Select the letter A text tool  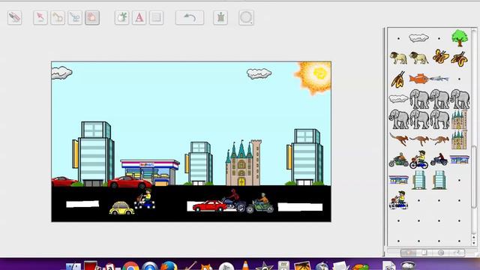(x=139, y=17)
